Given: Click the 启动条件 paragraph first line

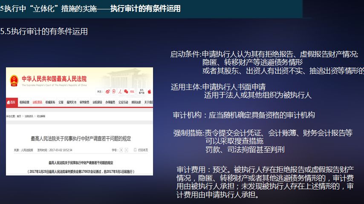Looking at the screenshot, I should (x=264, y=54).
